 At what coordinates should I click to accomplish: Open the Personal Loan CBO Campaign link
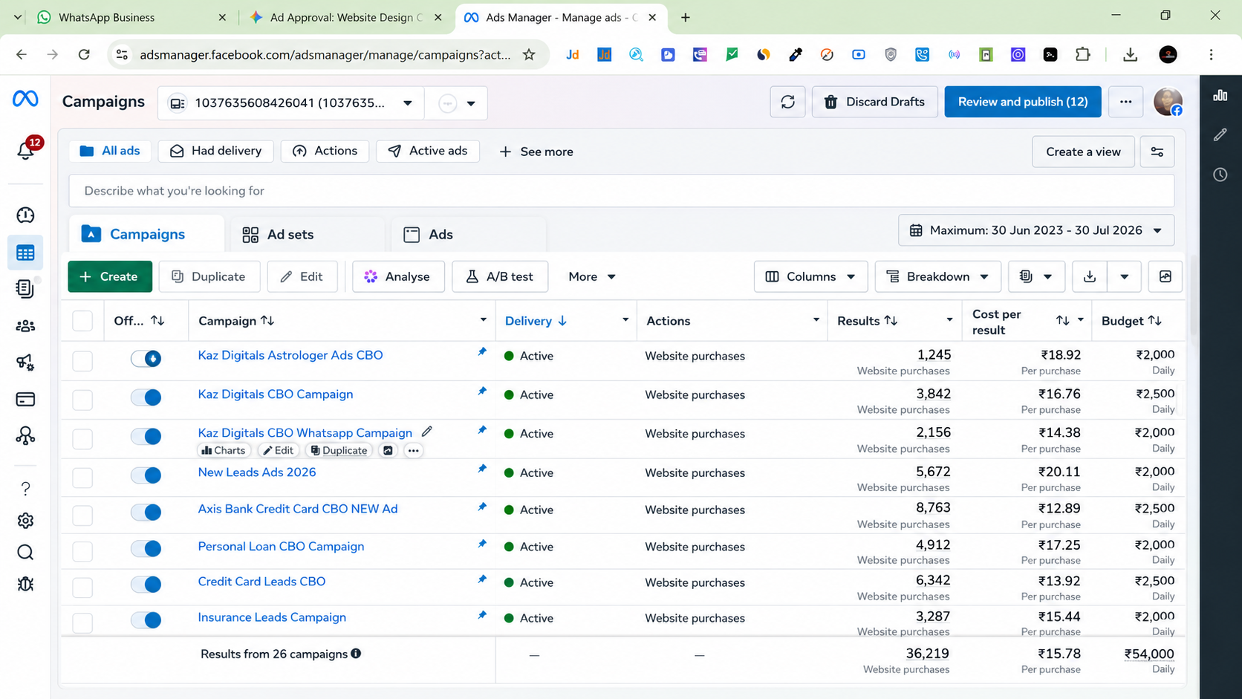click(281, 546)
